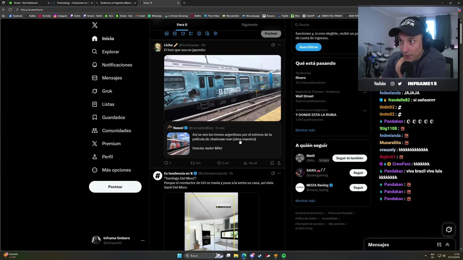Open account menu dots next to Inframe timbero
Viewport: 463px width, 260px height.
coord(143,240)
